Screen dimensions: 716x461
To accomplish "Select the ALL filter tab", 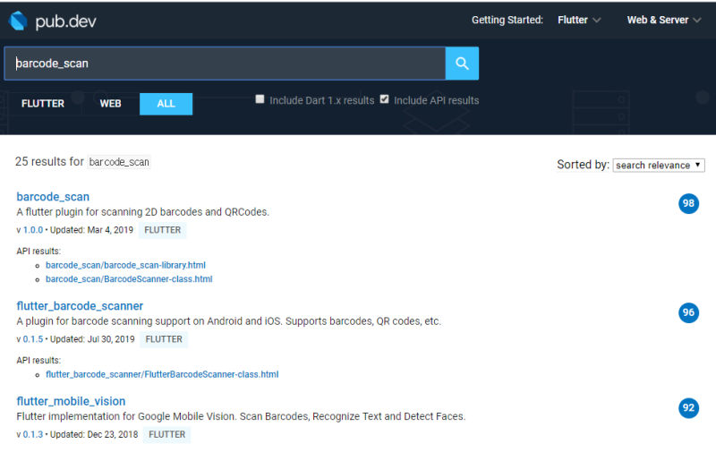I will [x=166, y=104].
